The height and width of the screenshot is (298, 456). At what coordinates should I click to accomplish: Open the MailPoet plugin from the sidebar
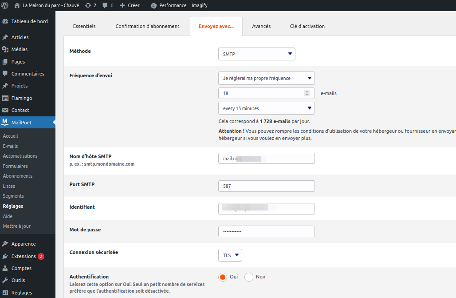coord(21,122)
